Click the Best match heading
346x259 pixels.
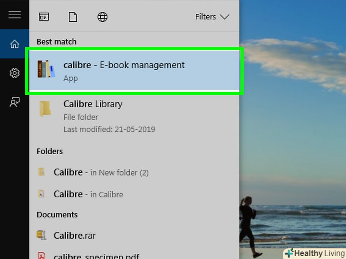[x=57, y=42]
